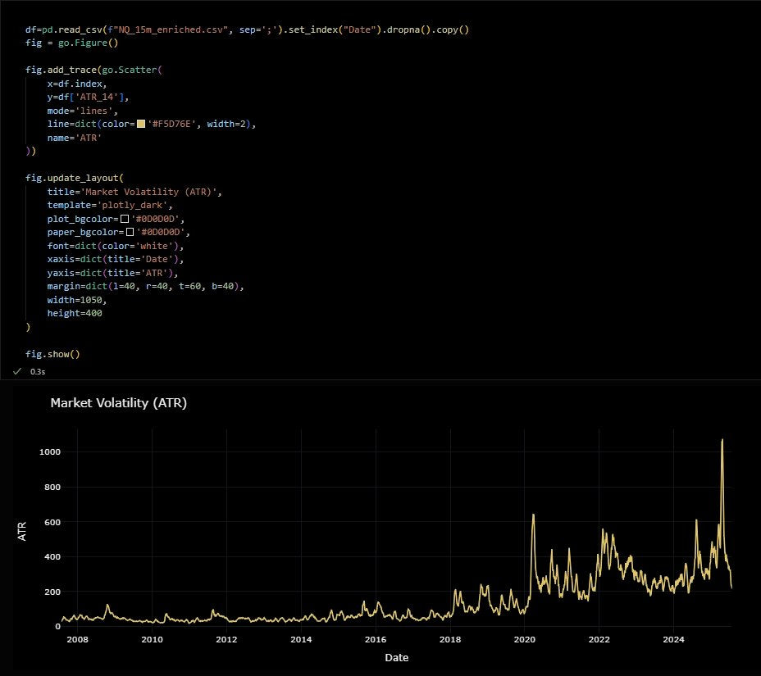Click the '2018' x-axis tick label
Screen dimensions: 761x676
[450, 640]
